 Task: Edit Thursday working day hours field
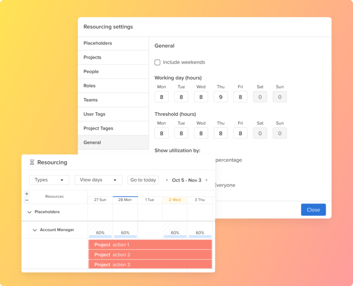[x=220, y=97]
